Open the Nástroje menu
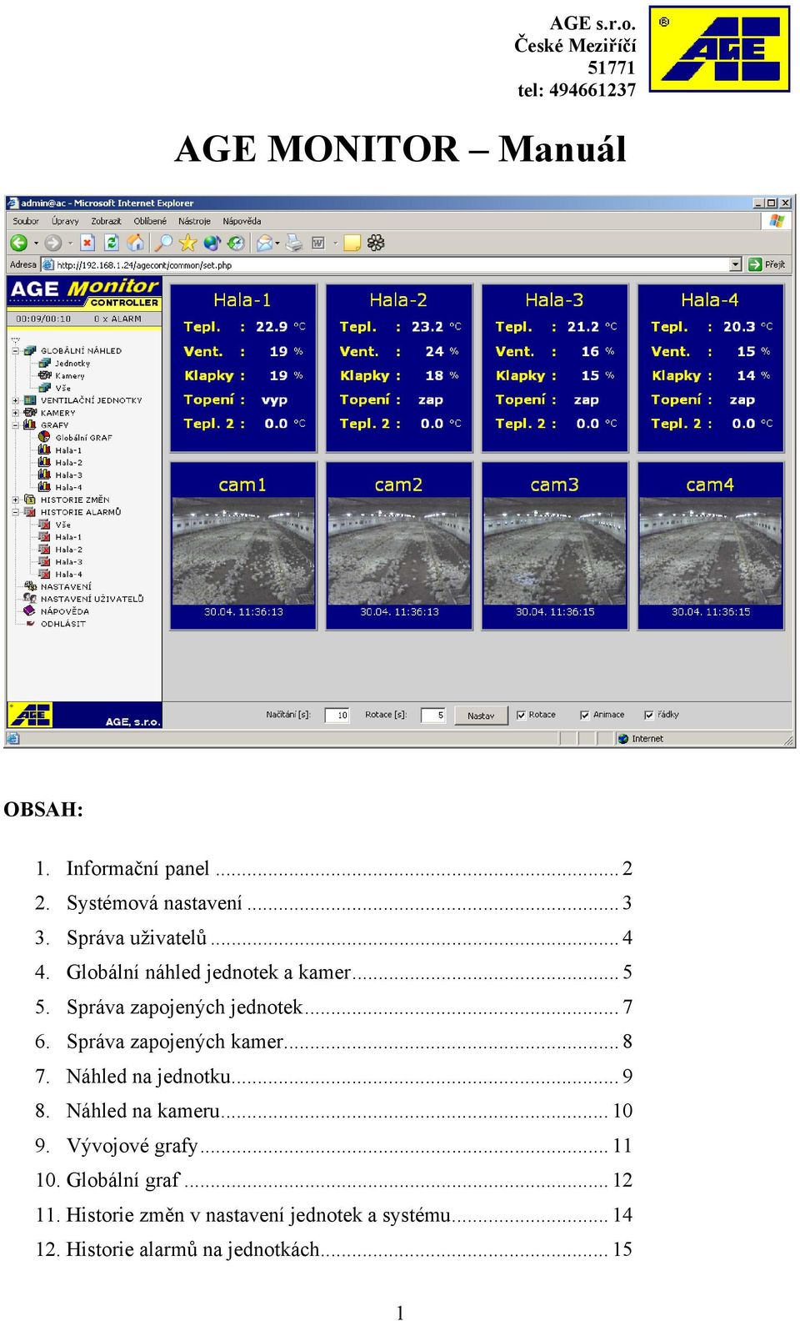This screenshot has width=800, height=1321. [x=194, y=222]
